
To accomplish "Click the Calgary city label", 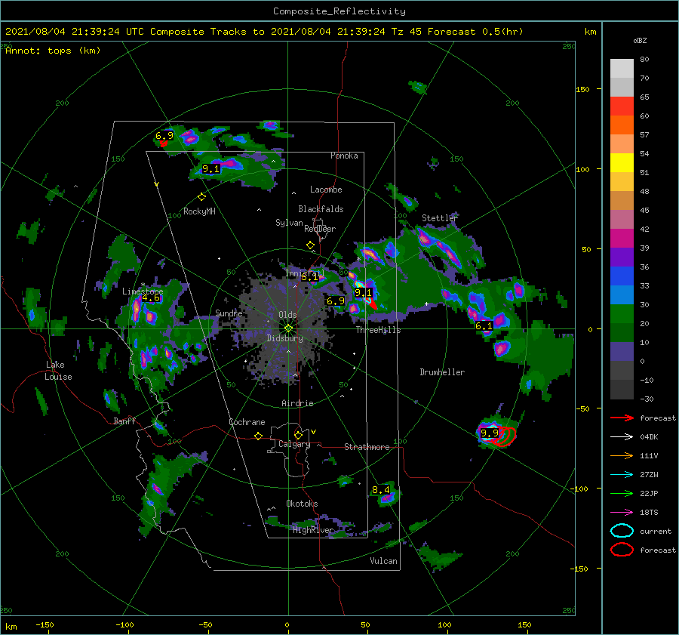I will 294,444.
